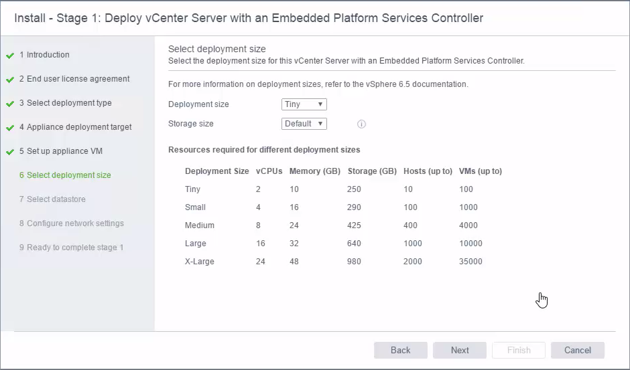
Task: Click the 400 hosts value for Medium
Action: [x=410, y=225]
